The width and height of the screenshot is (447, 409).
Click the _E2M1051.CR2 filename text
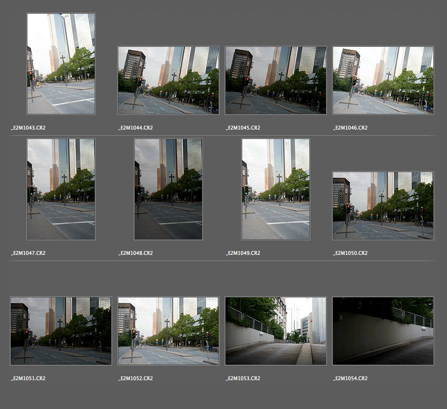(x=28, y=379)
